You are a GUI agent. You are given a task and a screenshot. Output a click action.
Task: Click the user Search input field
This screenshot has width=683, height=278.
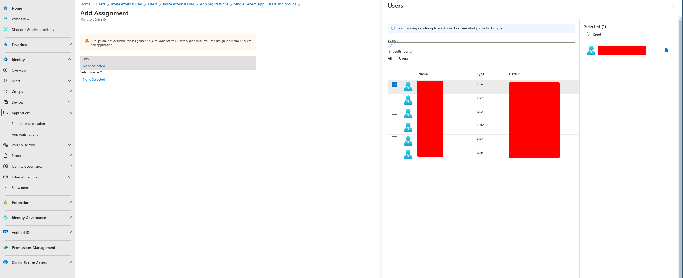click(x=483, y=46)
